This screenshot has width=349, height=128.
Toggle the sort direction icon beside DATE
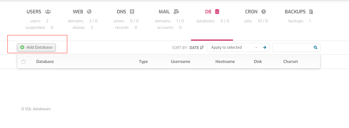coord(202,48)
